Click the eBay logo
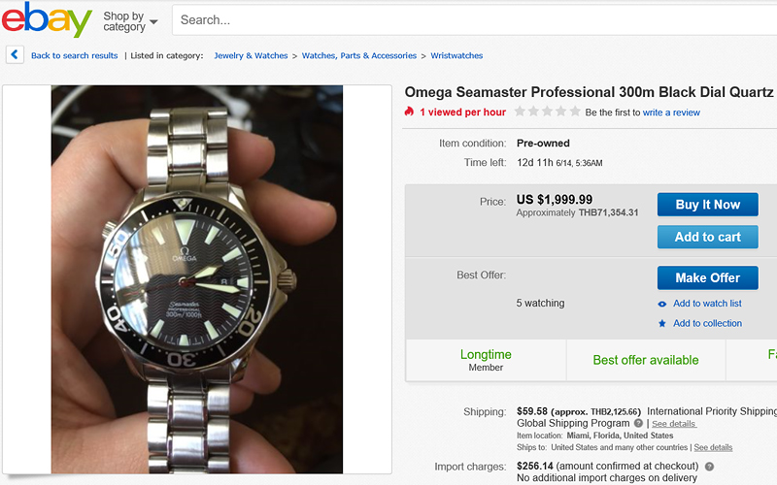Viewport: 777px width, 485px height. [x=47, y=19]
